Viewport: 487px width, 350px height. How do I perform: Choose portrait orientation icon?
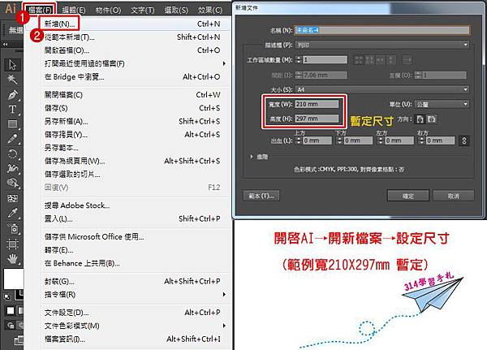[x=420, y=119]
